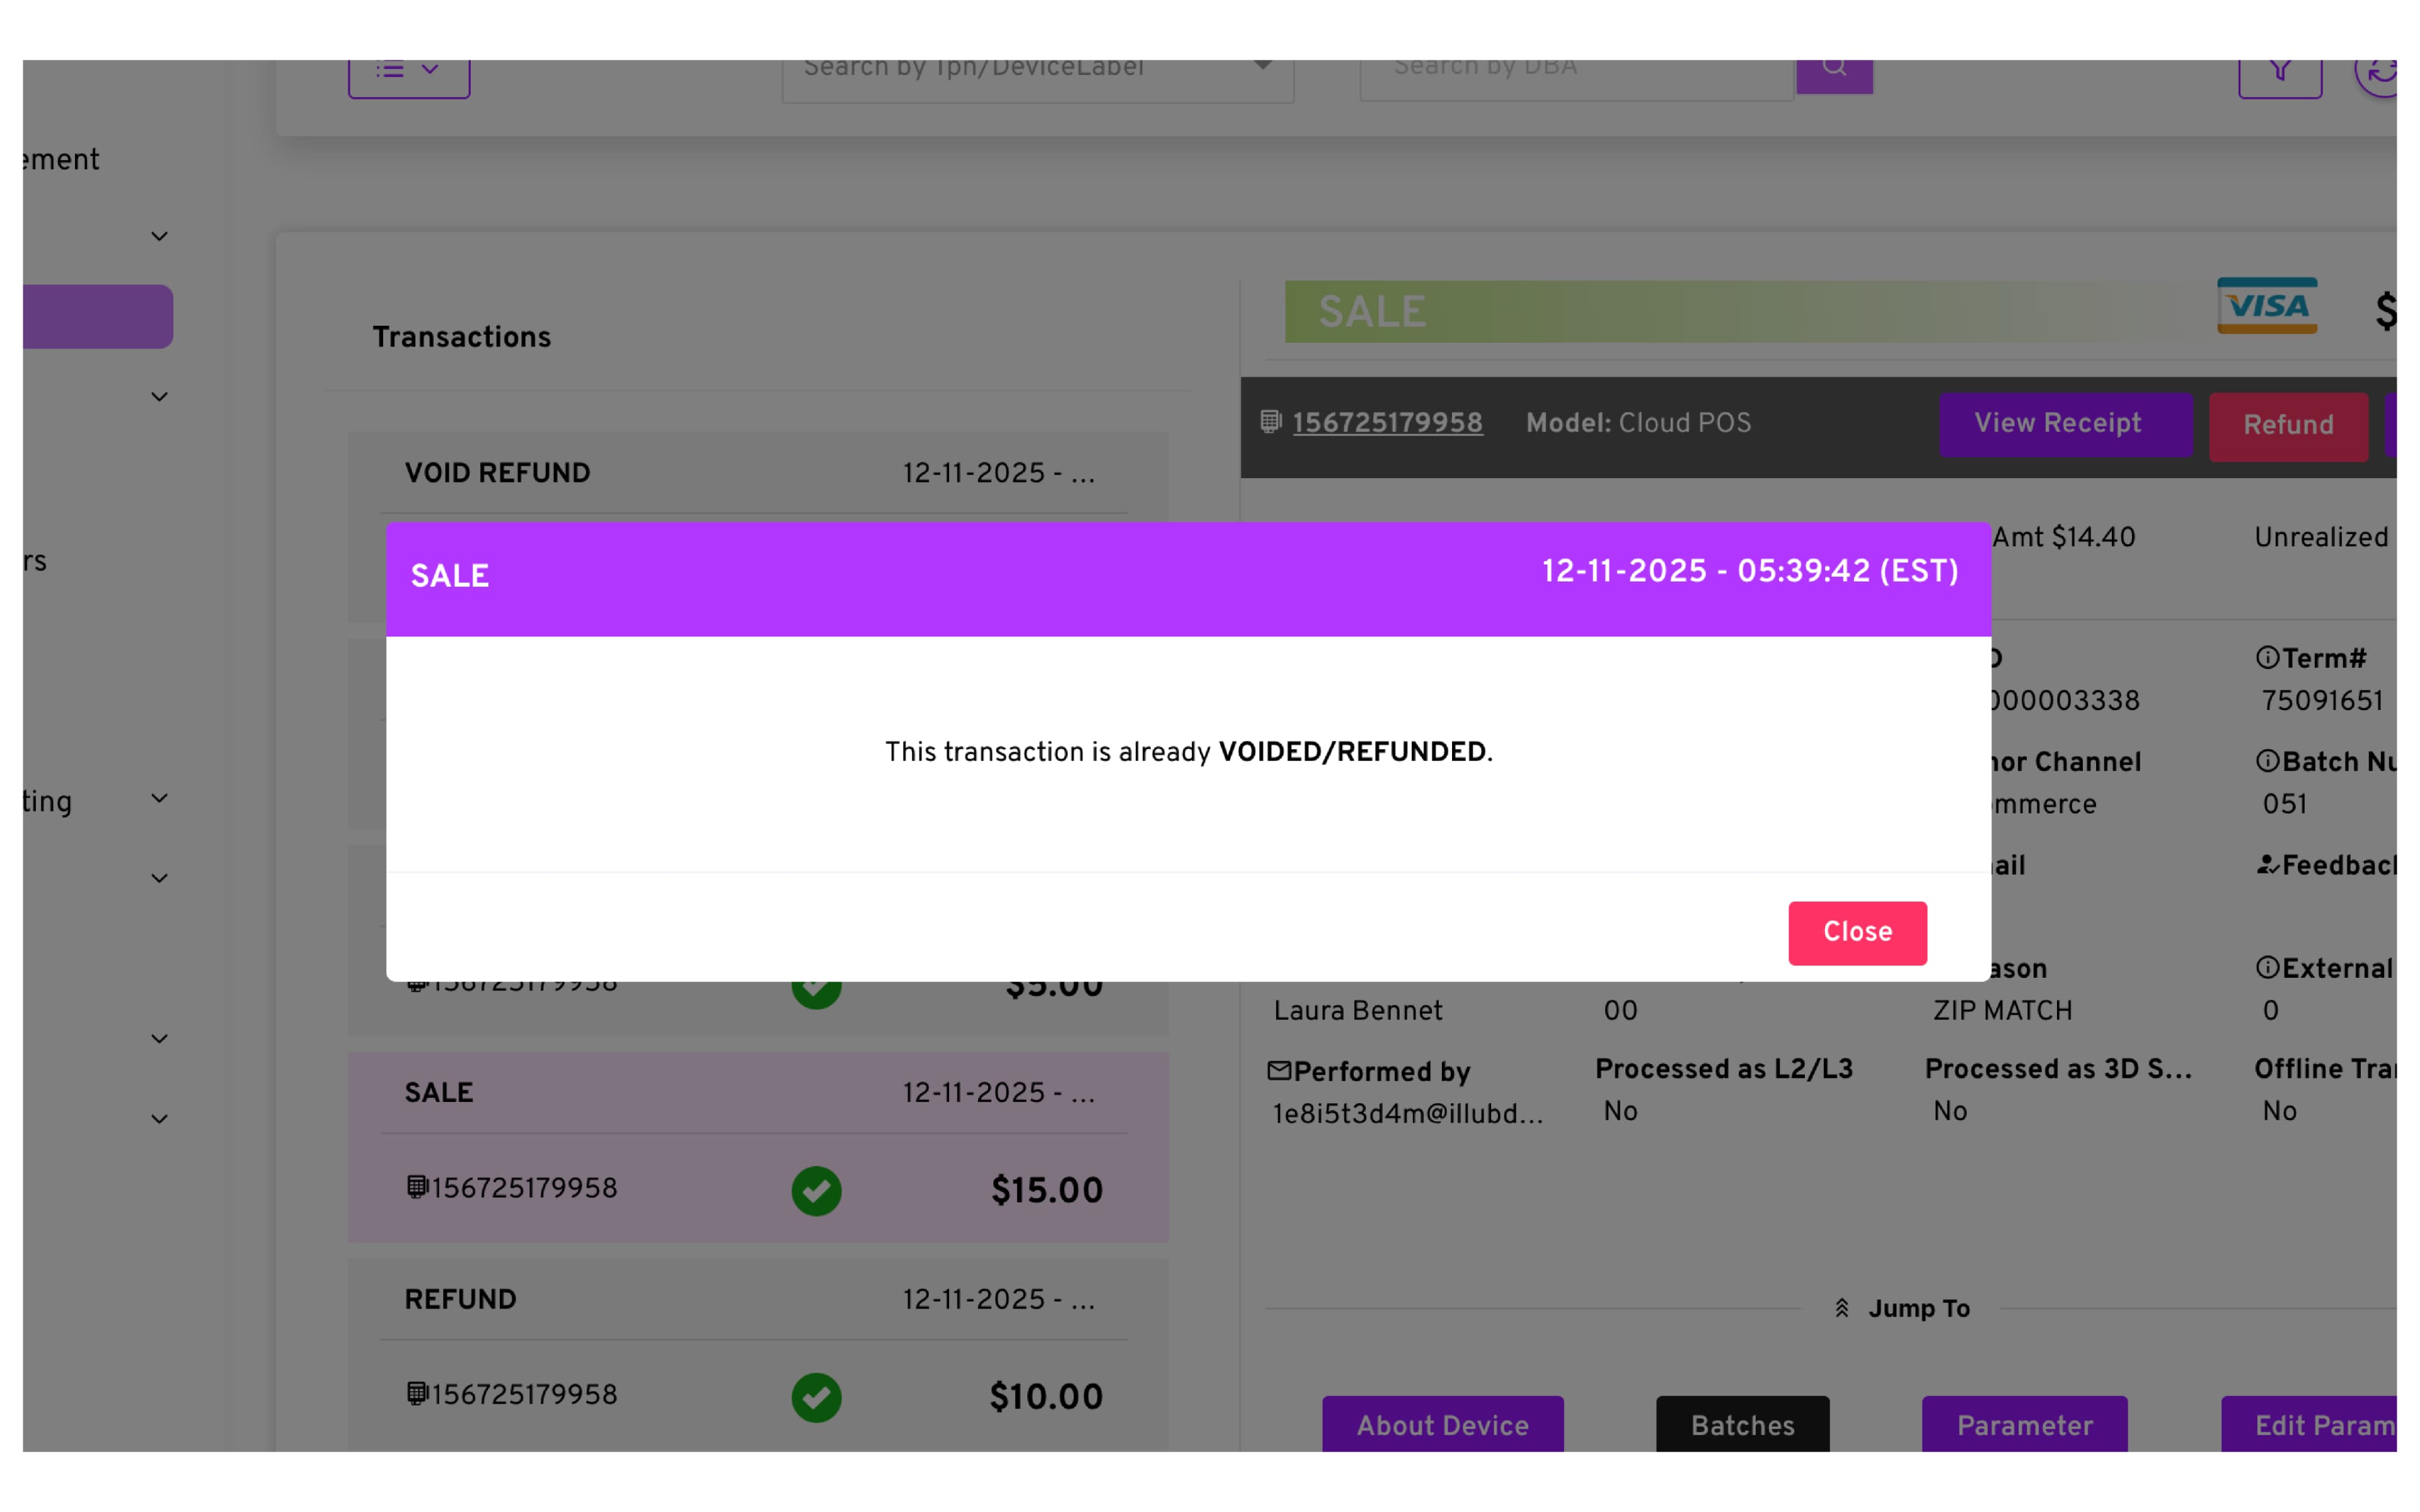This screenshot has height=1512, width=2420.
Task: Switch to the Batches tab
Action: (1742, 1424)
